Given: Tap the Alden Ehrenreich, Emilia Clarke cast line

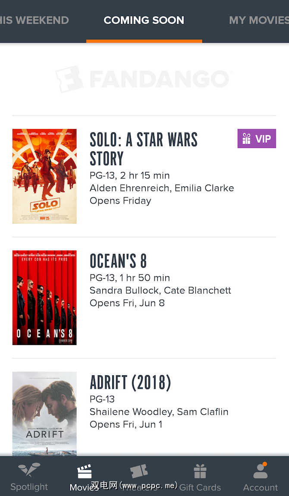Looking at the screenshot, I should (x=162, y=188).
